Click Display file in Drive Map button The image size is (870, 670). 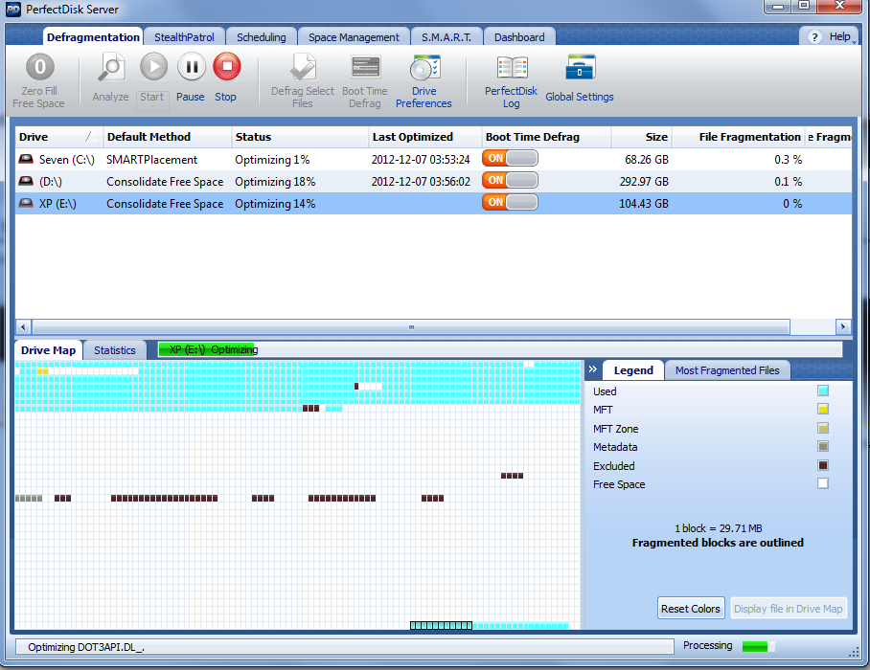789,609
